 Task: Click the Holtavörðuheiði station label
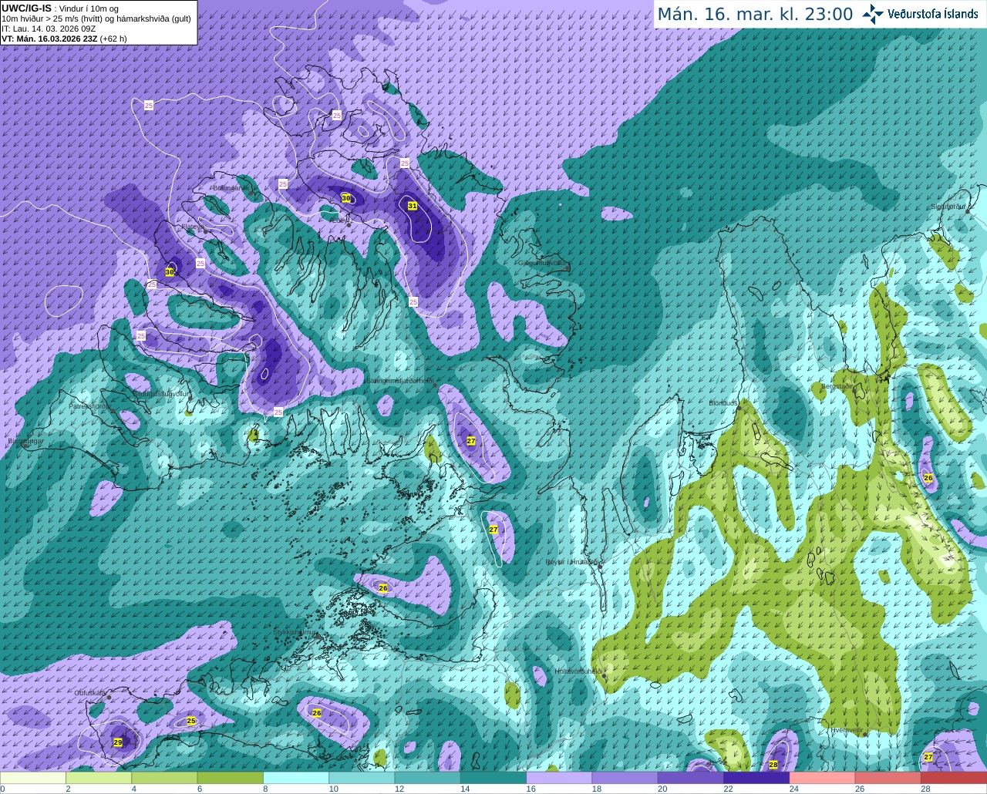click(x=578, y=671)
